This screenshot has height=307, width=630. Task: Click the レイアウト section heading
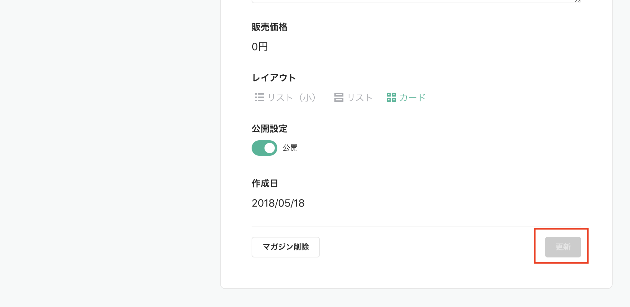tap(274, 78)
